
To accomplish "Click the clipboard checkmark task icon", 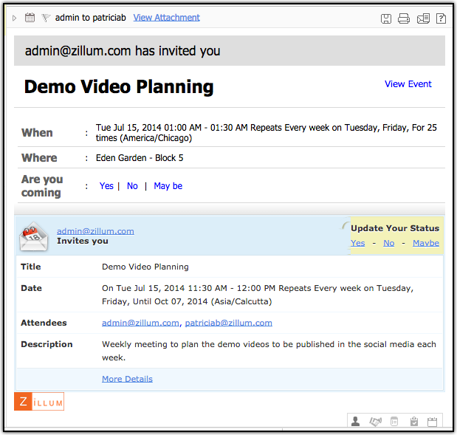I will click(x=414, y=422).
